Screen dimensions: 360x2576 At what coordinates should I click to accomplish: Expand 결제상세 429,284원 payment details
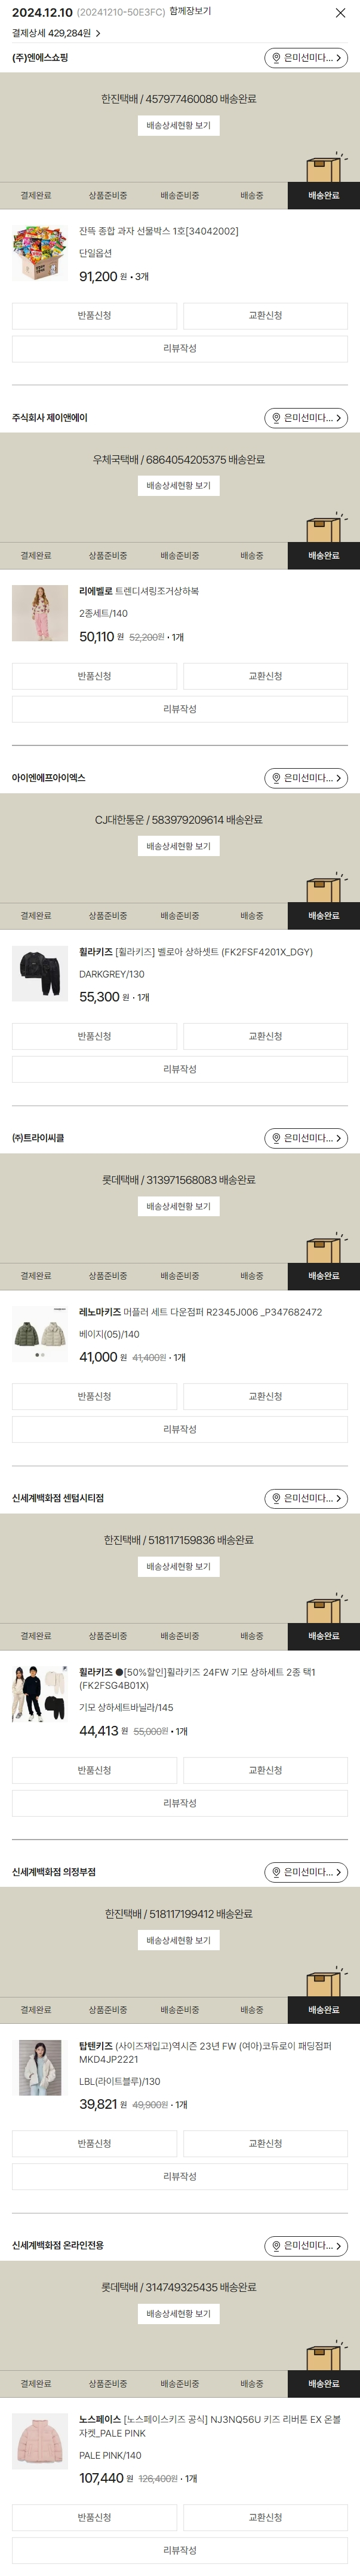[x=57, y=33]
